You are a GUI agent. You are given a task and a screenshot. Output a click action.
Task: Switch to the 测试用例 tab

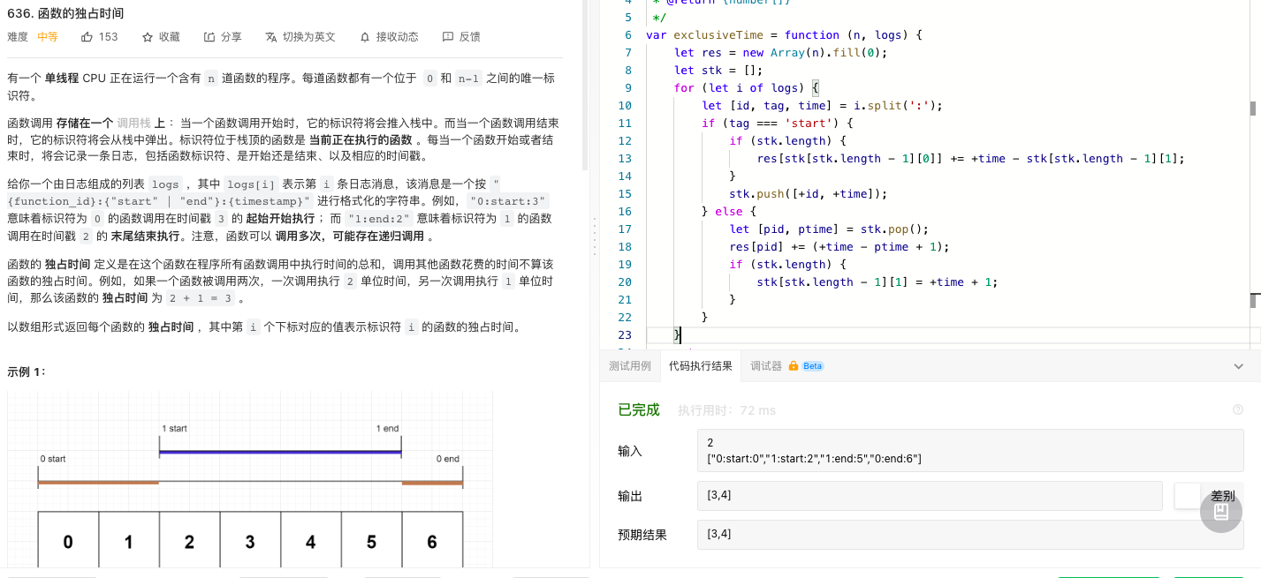coord(630,366)
